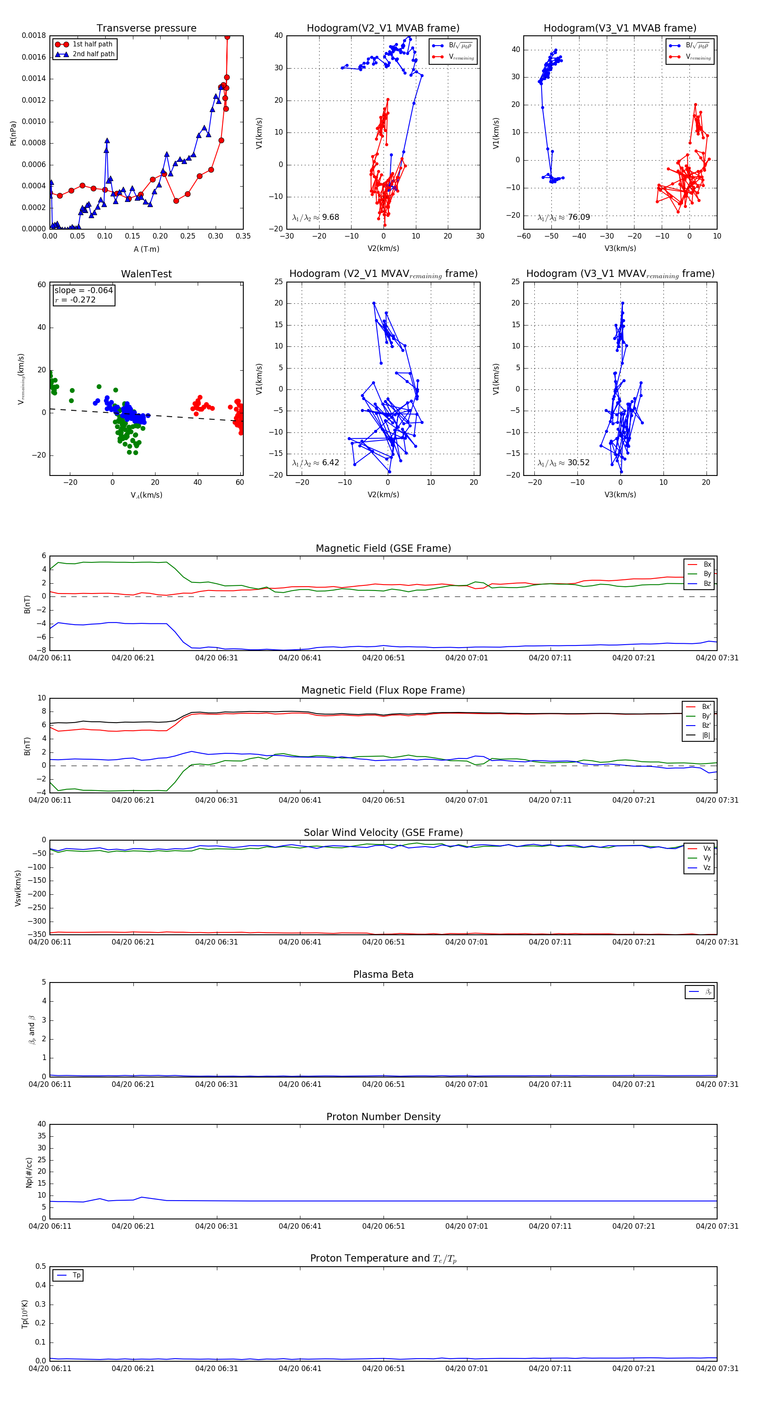This screenshot has width=767, height=1406.
Task: Click the "04/20 07:31" tick under Proton Temperature
Action: pos(717,1369)
